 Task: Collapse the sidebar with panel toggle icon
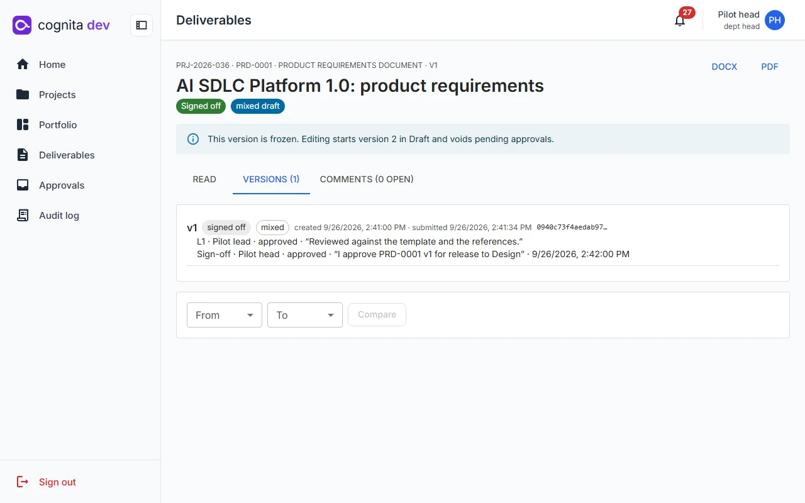(x=142, y=25)
